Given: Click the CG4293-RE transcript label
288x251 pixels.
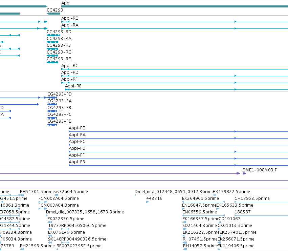Looking at the screenshot, I should (x=59, y=59).
